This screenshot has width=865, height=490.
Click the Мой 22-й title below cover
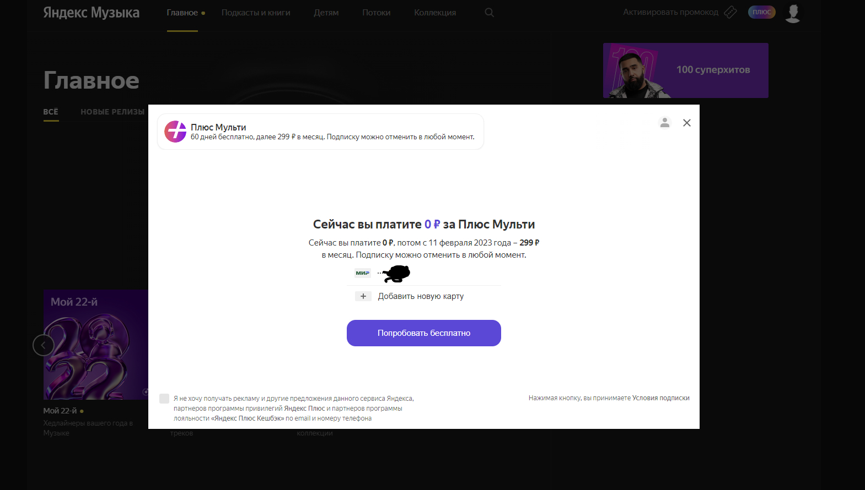coord(60,411)
